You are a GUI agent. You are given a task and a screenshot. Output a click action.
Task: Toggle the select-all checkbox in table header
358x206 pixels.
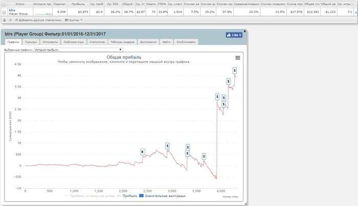tap(4, 4)
